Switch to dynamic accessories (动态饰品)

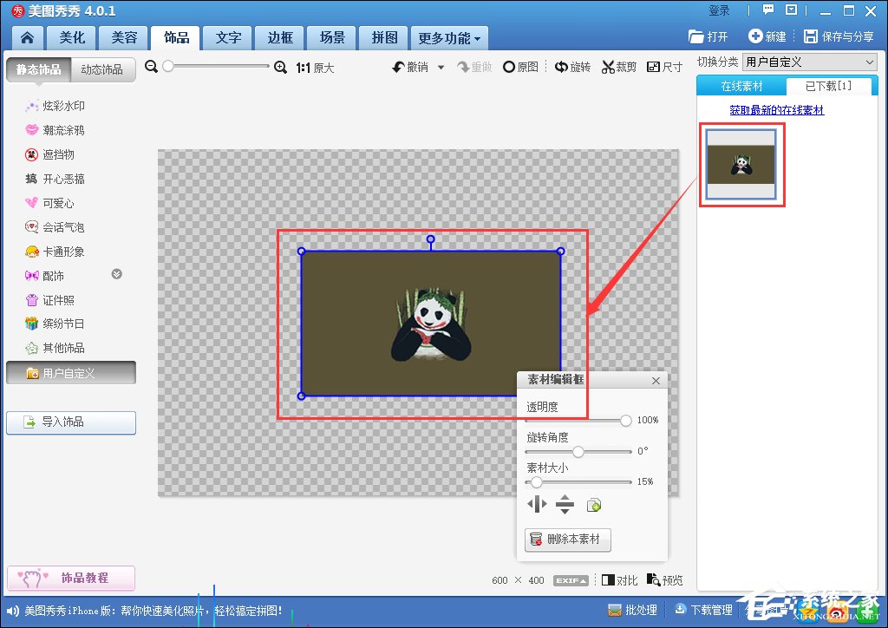click(102, 69)
